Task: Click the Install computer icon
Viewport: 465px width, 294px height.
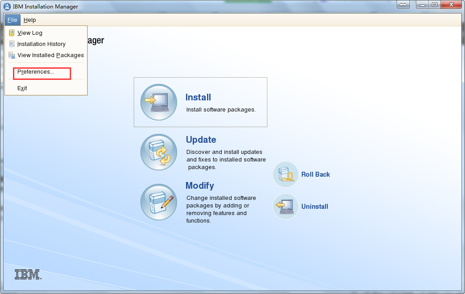Action: coord(159,102)
